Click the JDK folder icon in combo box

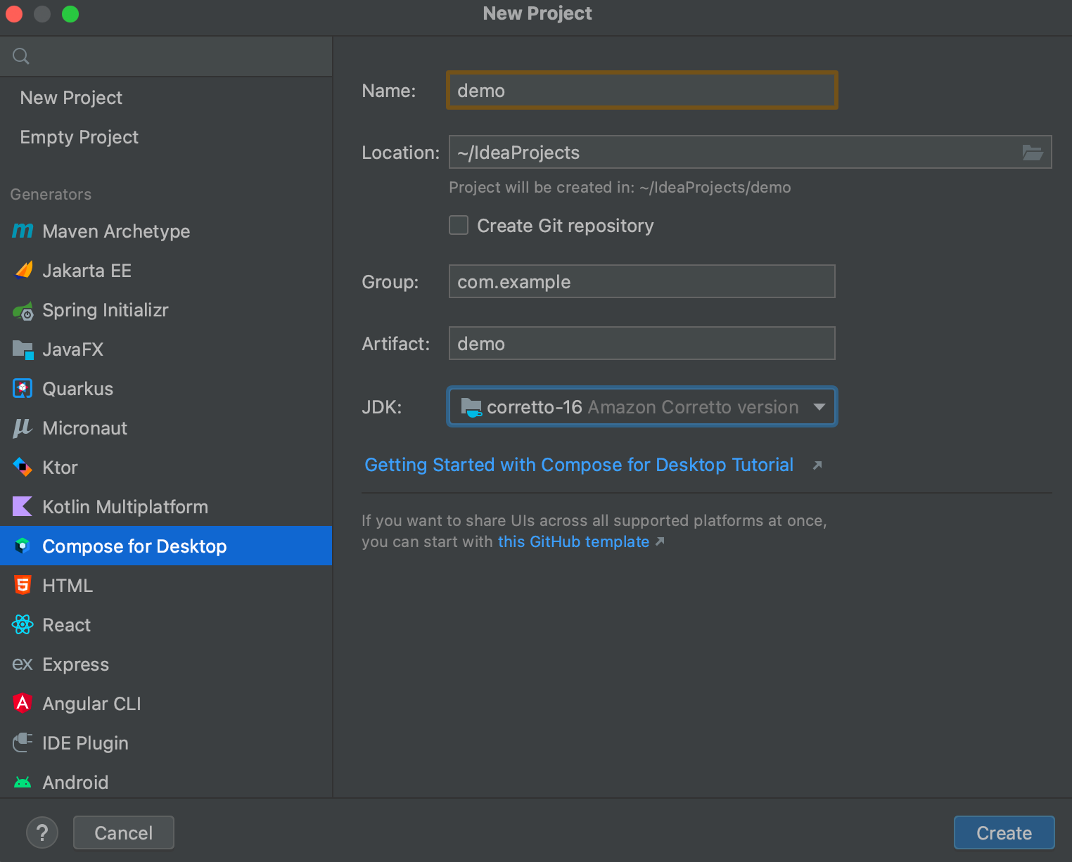[471, 407]
